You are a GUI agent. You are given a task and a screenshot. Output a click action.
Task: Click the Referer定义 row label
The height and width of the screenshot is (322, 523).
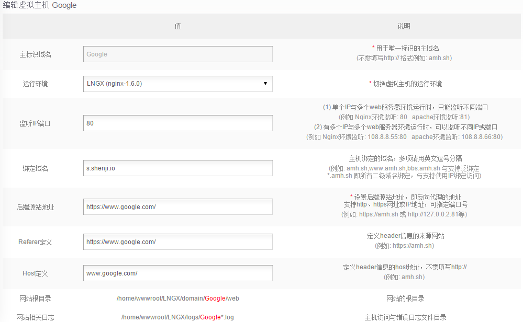35,242
